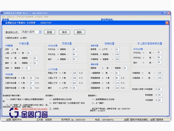Open the 添加公式 menu in main window

point(11,17)
